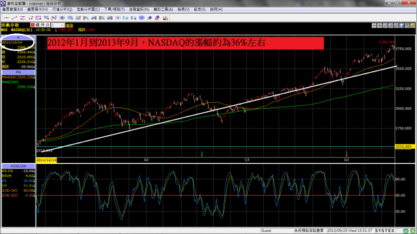Viewport: 417px width, 234px height.
Task: Click the red NASDAQ 36% annotation banner
Action: click(185, 43)
